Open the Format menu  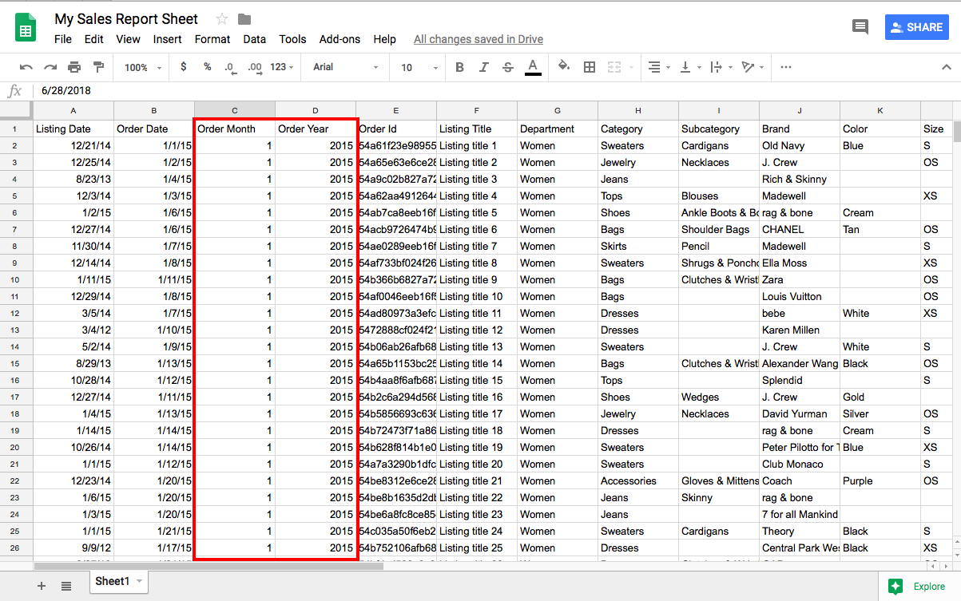(x=212, y=39)
